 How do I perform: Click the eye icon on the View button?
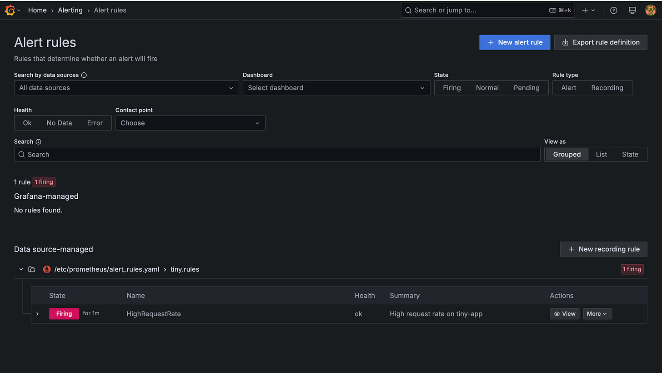pyautogui.click(x=557, y=313)
